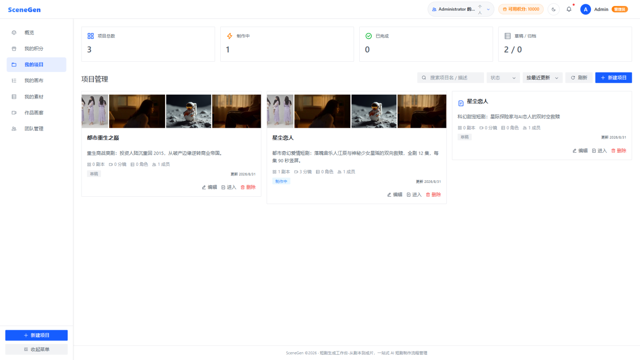
Task: Open the Administrator team switcher dropdown
Action: (461, 9)
